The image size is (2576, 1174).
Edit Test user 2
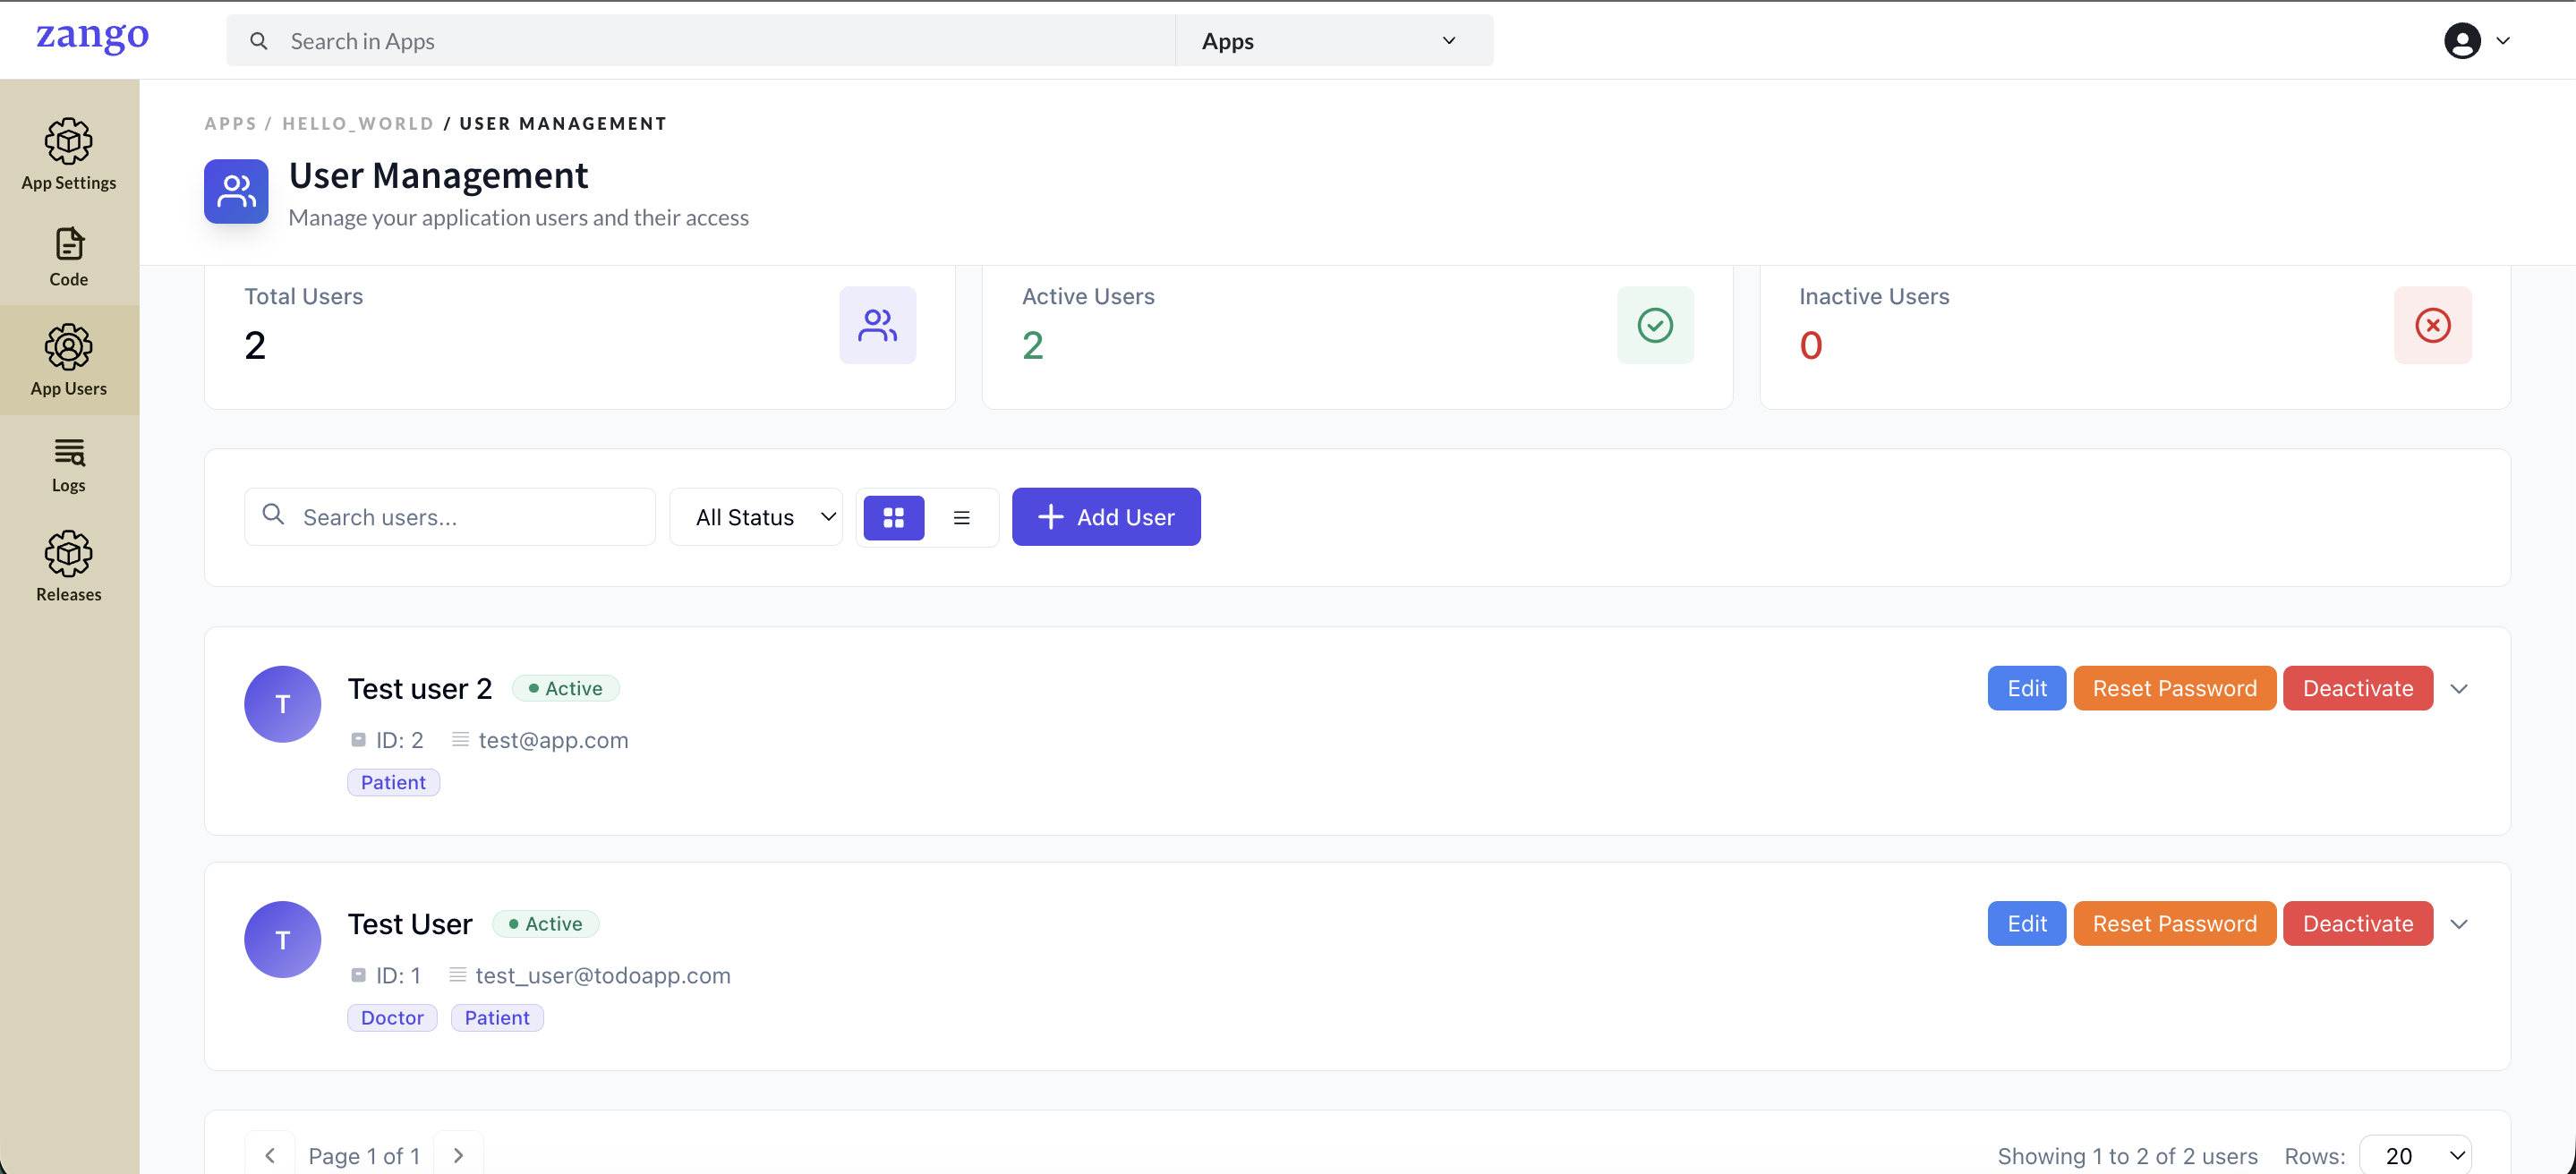2027,688
